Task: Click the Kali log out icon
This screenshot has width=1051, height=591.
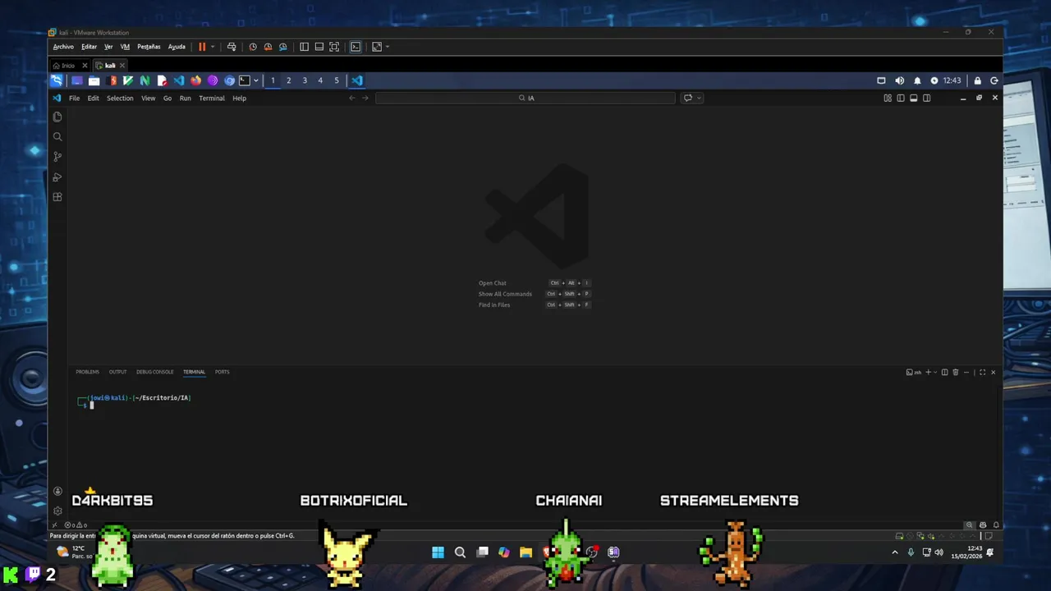Action: [x=994, y=80]
